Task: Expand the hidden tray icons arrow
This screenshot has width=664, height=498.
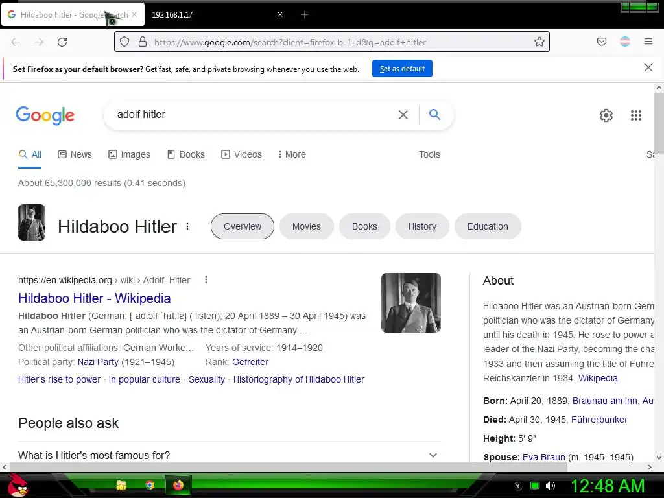Action: [518, 486]
